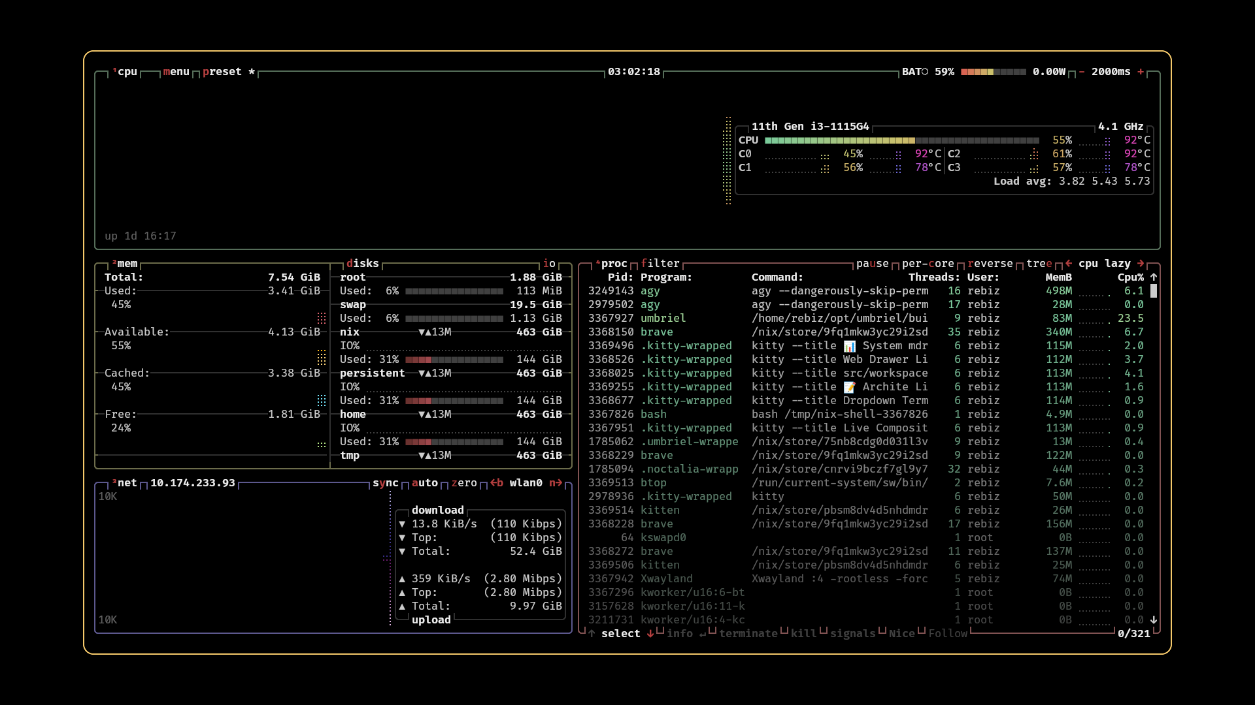Toggle the net box
This screenshot has width=1255, height=705.
click(x=125, y=483)
